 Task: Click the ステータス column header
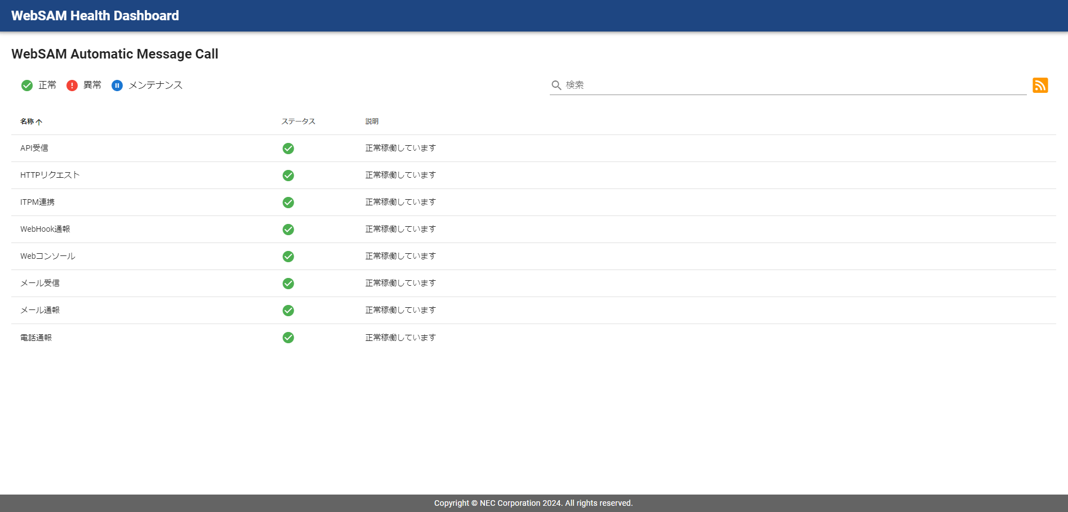point(298,121)
